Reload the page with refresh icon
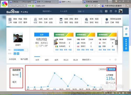Screen dimensions: 131x95 coord(14,6)
